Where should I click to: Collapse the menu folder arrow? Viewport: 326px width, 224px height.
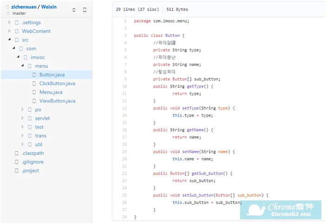point(22,65)
